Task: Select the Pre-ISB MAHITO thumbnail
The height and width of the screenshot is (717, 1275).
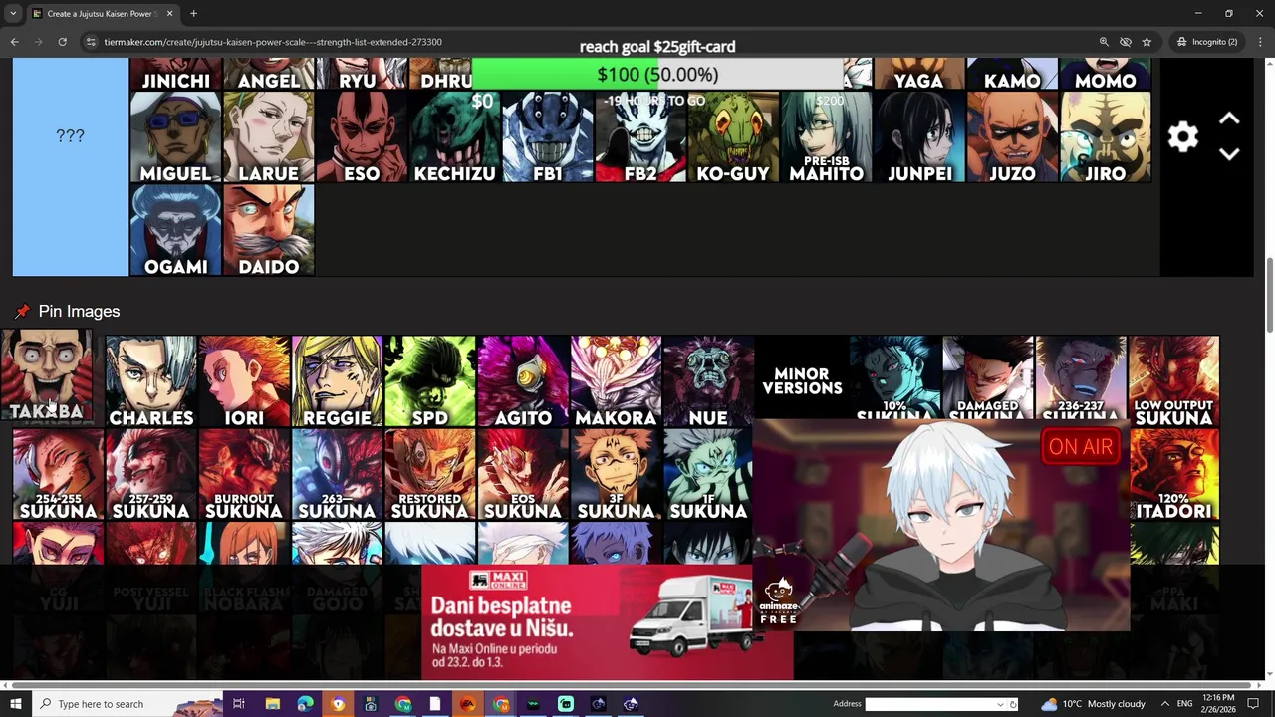Action: pos(826,137)
